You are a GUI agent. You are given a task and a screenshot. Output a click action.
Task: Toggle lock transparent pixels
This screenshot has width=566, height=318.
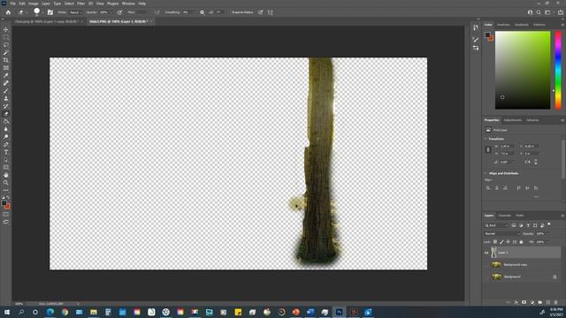click(x=495, y=242)
